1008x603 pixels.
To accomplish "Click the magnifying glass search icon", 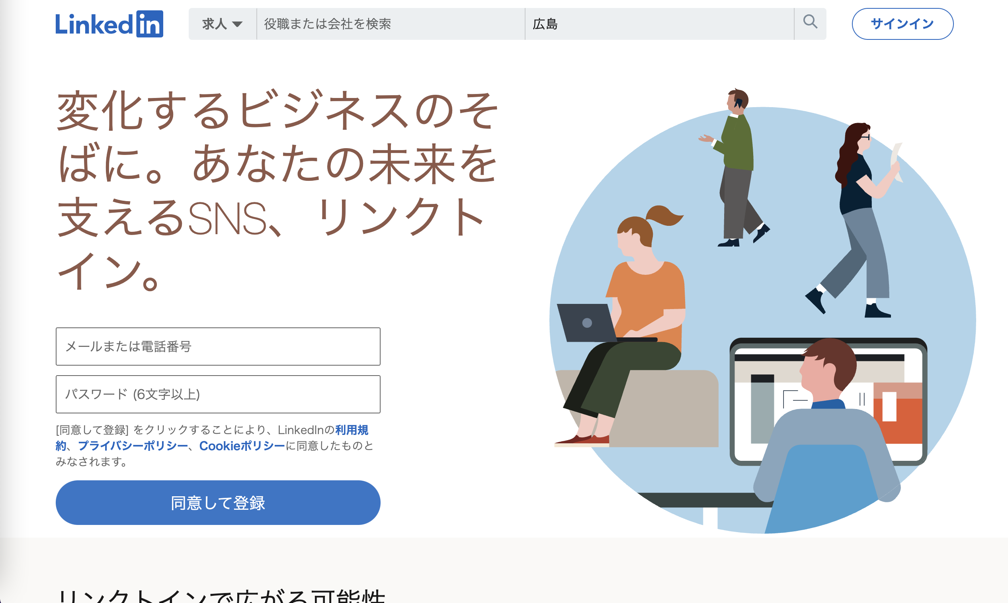I will click(810, 22).
